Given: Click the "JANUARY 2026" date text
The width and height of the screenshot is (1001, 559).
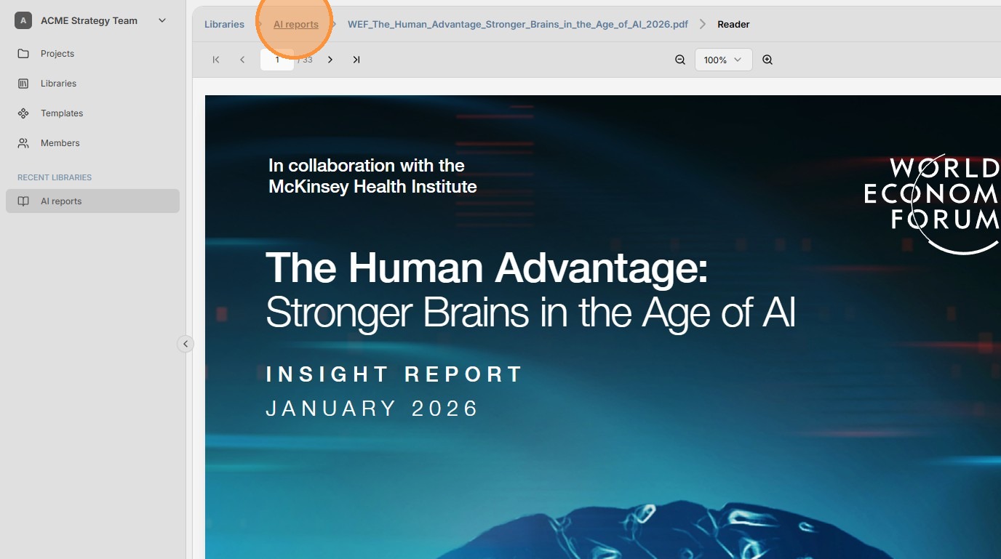Looking at the screenshot, I should pyautogui.click(x=372, y=409).
